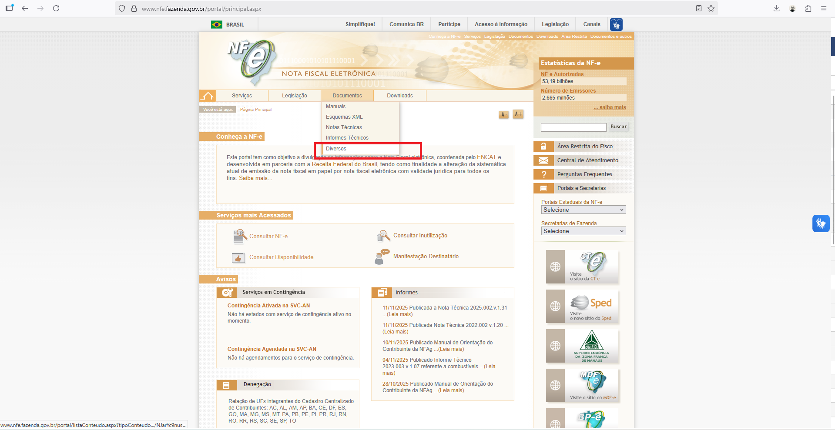Click the home icon in navigation bar
835x430 pixels.
tap(208, 96)
